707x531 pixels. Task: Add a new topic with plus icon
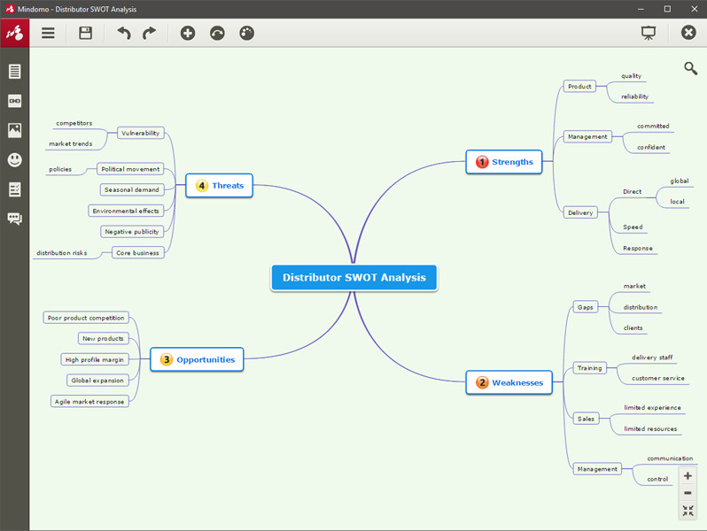pos(188,33)
